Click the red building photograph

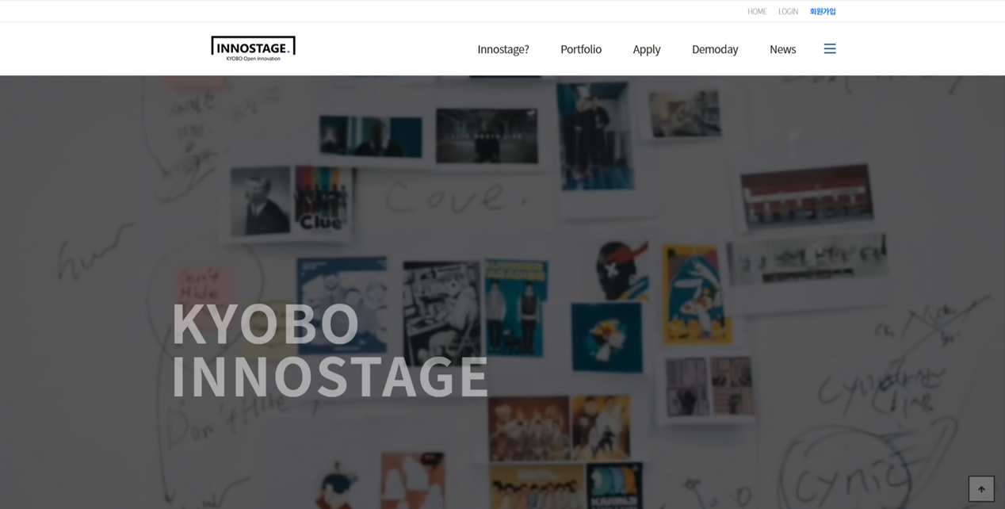[x=806, y=194]
